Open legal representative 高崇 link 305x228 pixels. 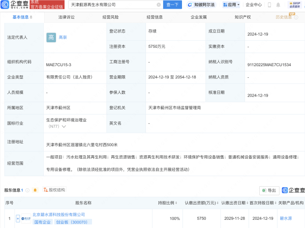click(63, 37)
